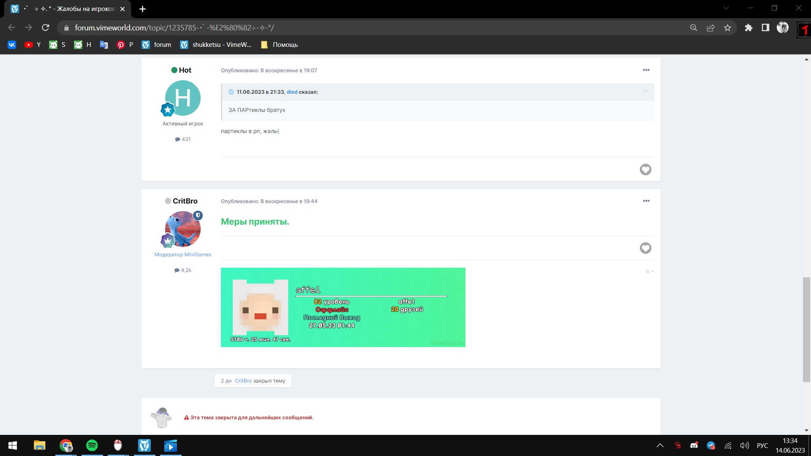Open the forum bookmark
811x456 pixels.
pyautogui.click(x=157, y=45)
